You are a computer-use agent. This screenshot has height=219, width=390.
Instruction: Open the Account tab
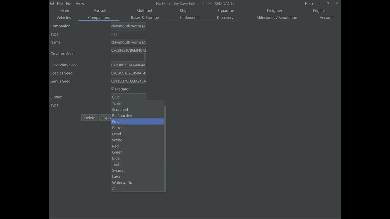tap(327, 18)
